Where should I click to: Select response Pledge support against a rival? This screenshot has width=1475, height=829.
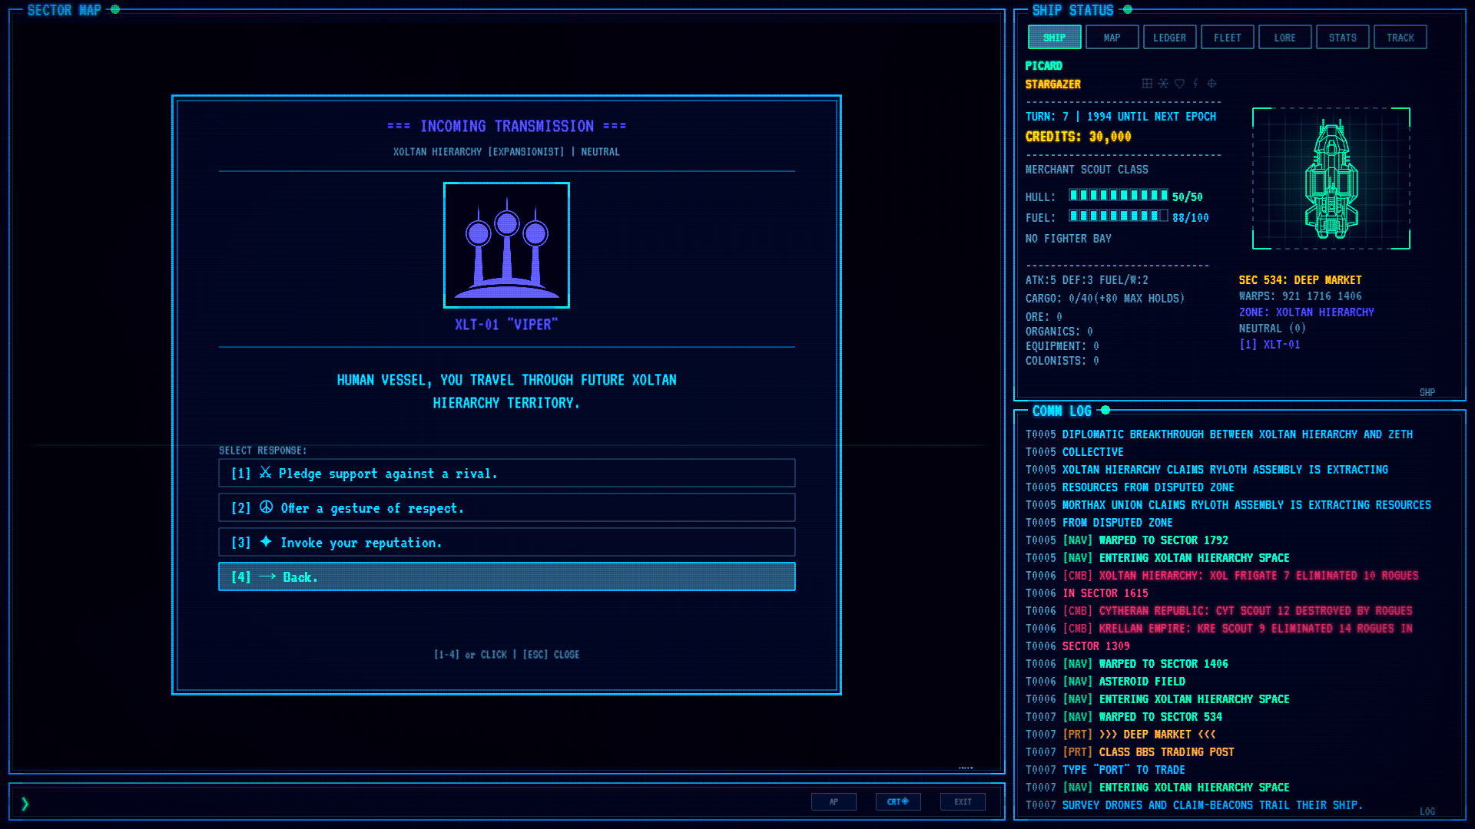click(x=506, y=473)
